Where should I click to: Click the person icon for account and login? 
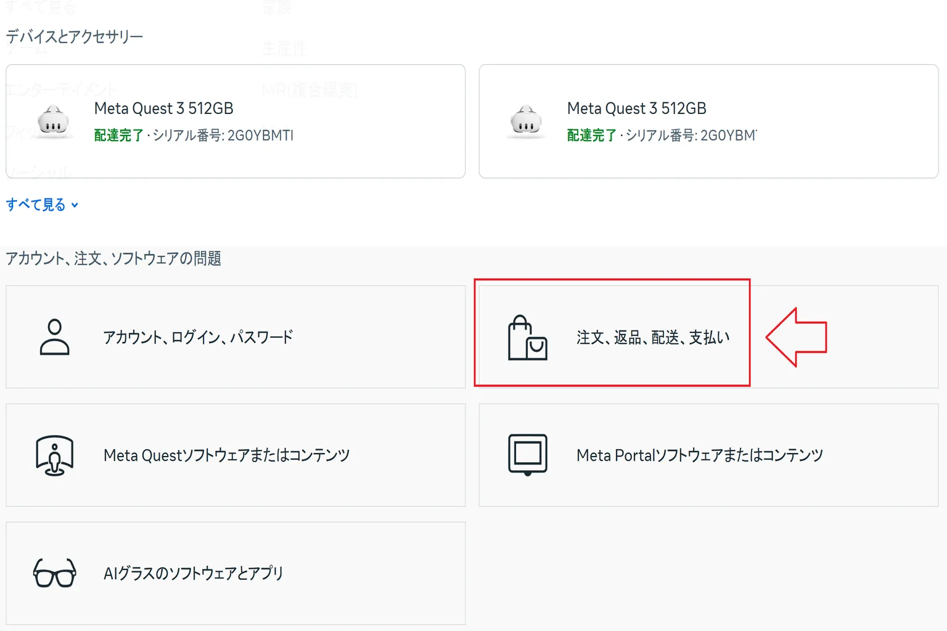click(x=54, y=337)
